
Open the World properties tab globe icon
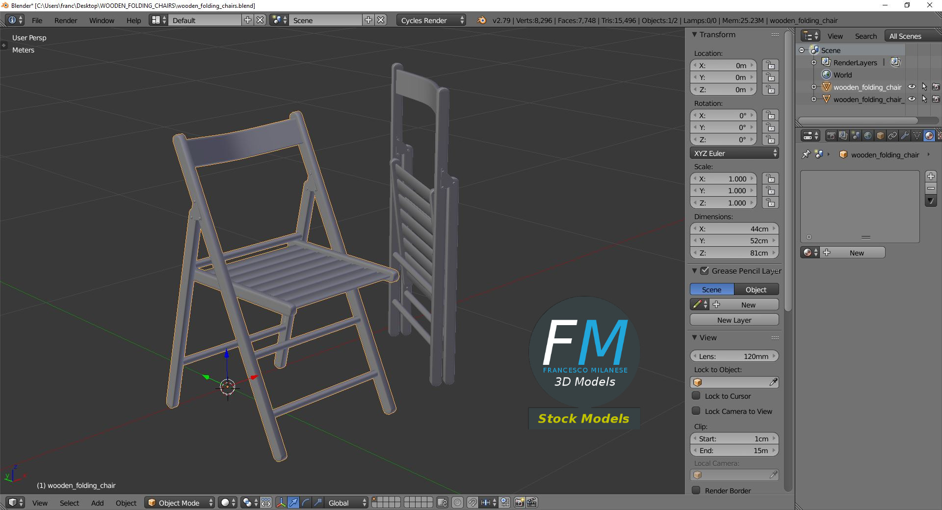pos(868,136)
